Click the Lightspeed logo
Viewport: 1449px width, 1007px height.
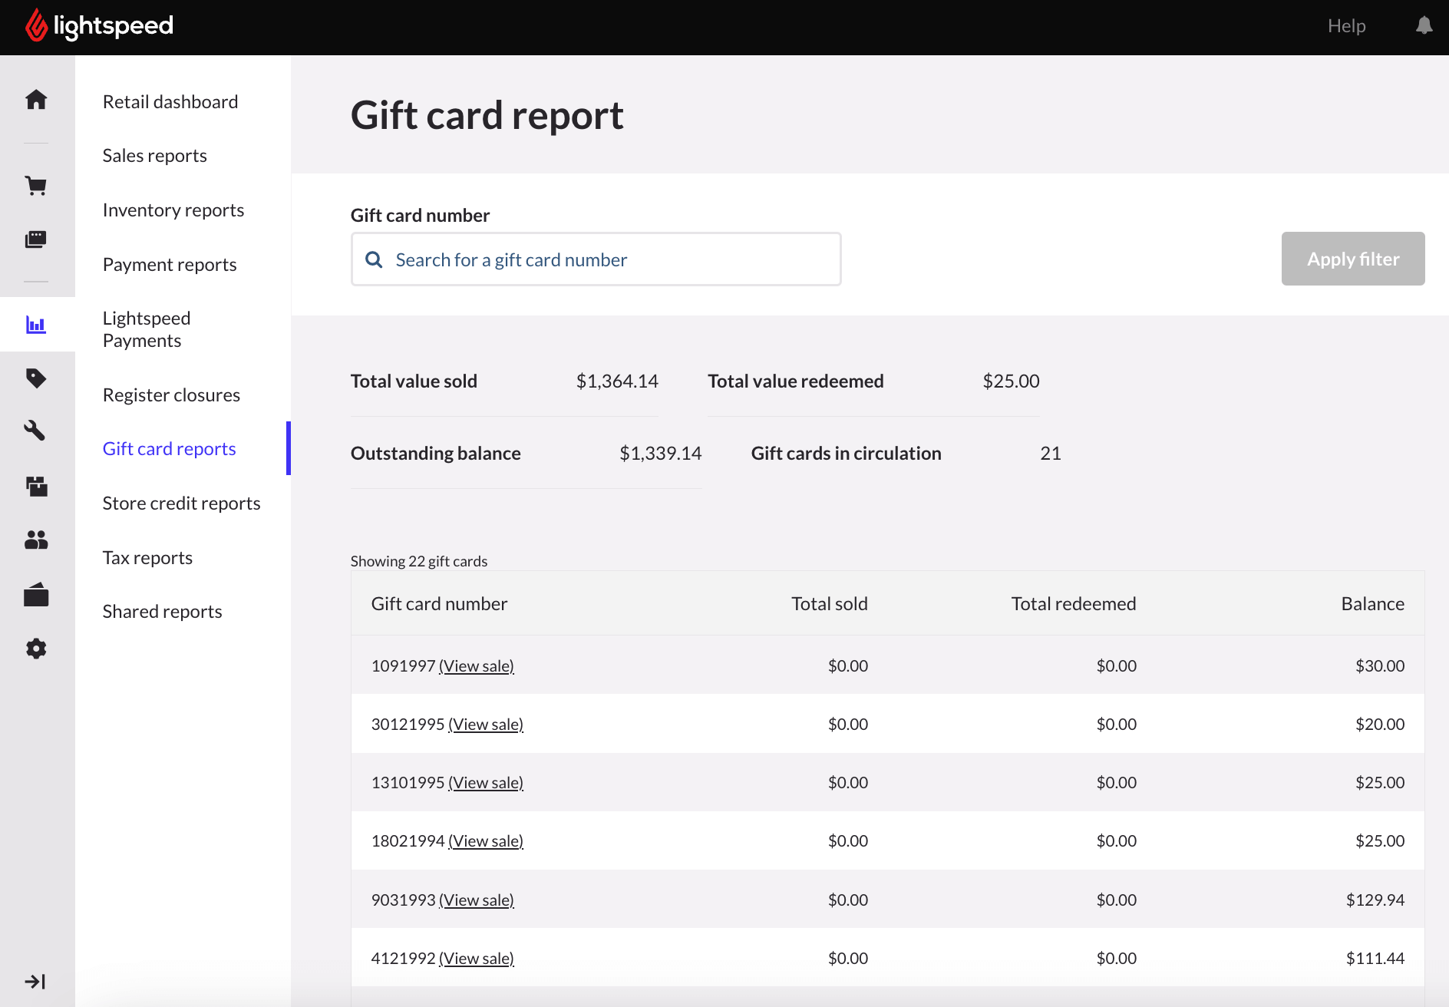click(x=100, y=26)
